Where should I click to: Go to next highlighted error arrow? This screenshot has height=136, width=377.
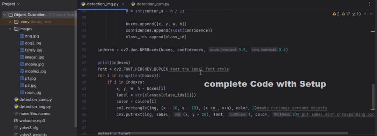371,14
